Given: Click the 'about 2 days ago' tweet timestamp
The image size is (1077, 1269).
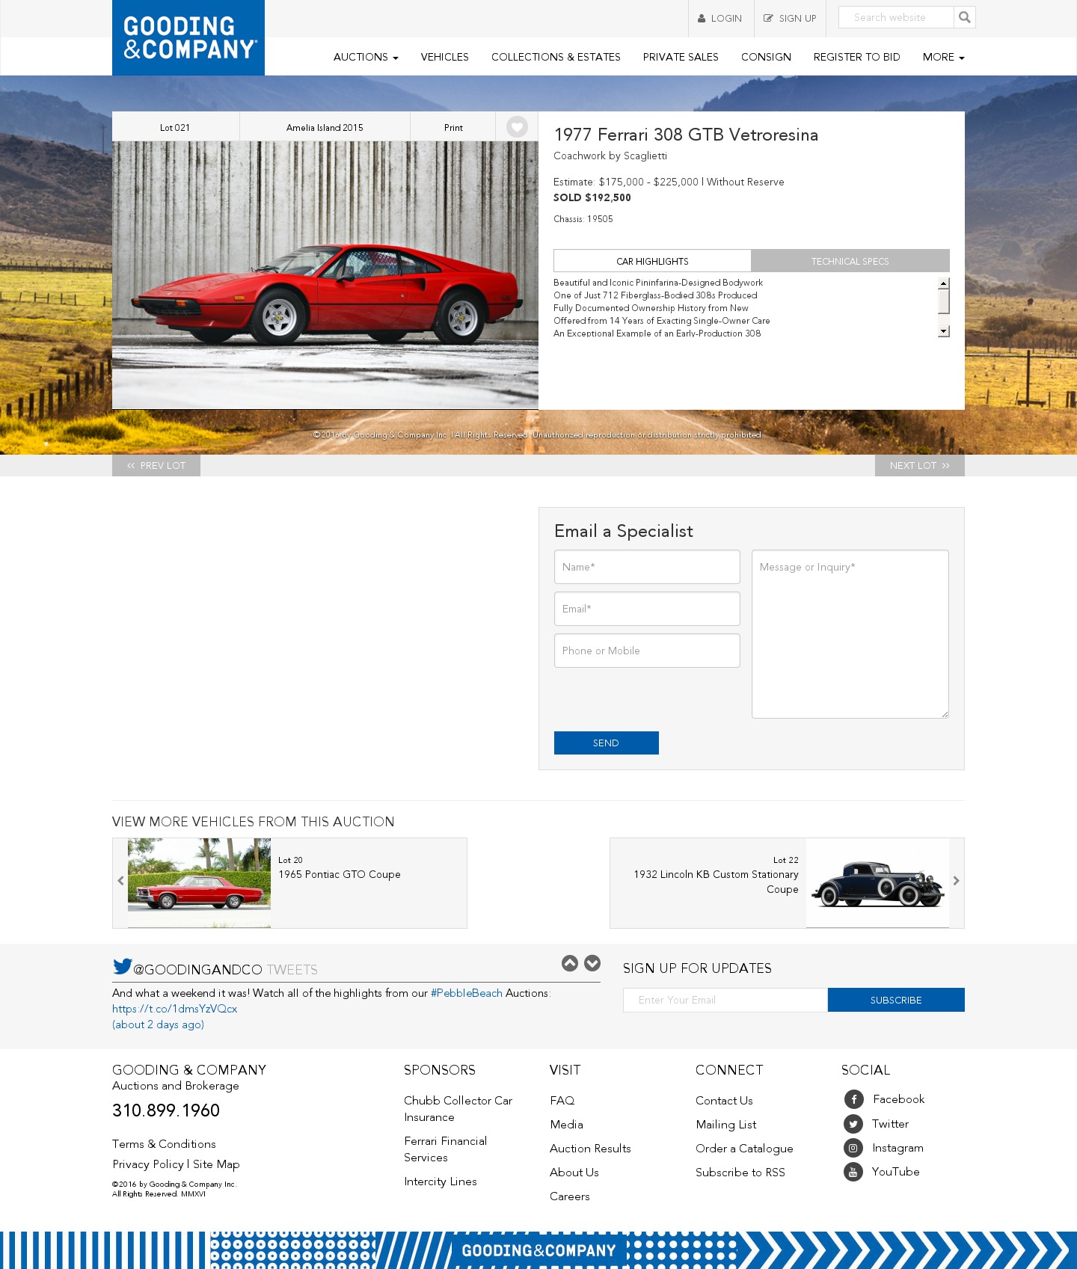Looking at the screenshot, I should (x=158, y=1024).
